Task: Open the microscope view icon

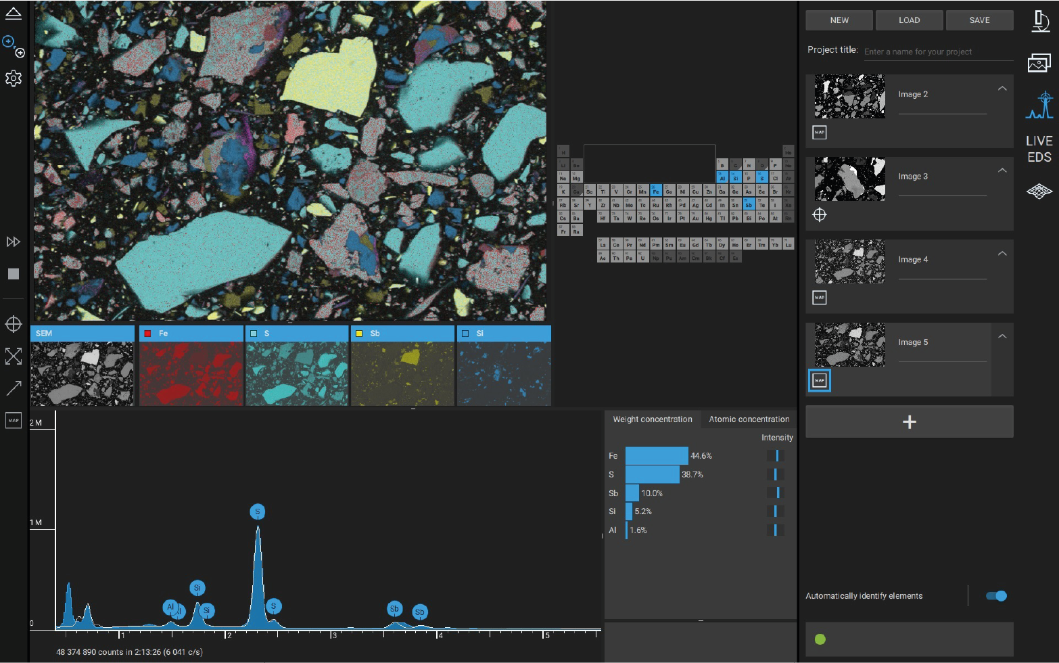Action: pos(1039,21)
